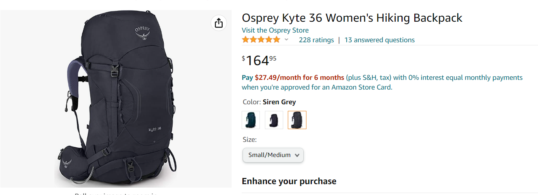Click the $27.49/month payment text
Viewport: 538px width, 195px height.
point(299,78)
